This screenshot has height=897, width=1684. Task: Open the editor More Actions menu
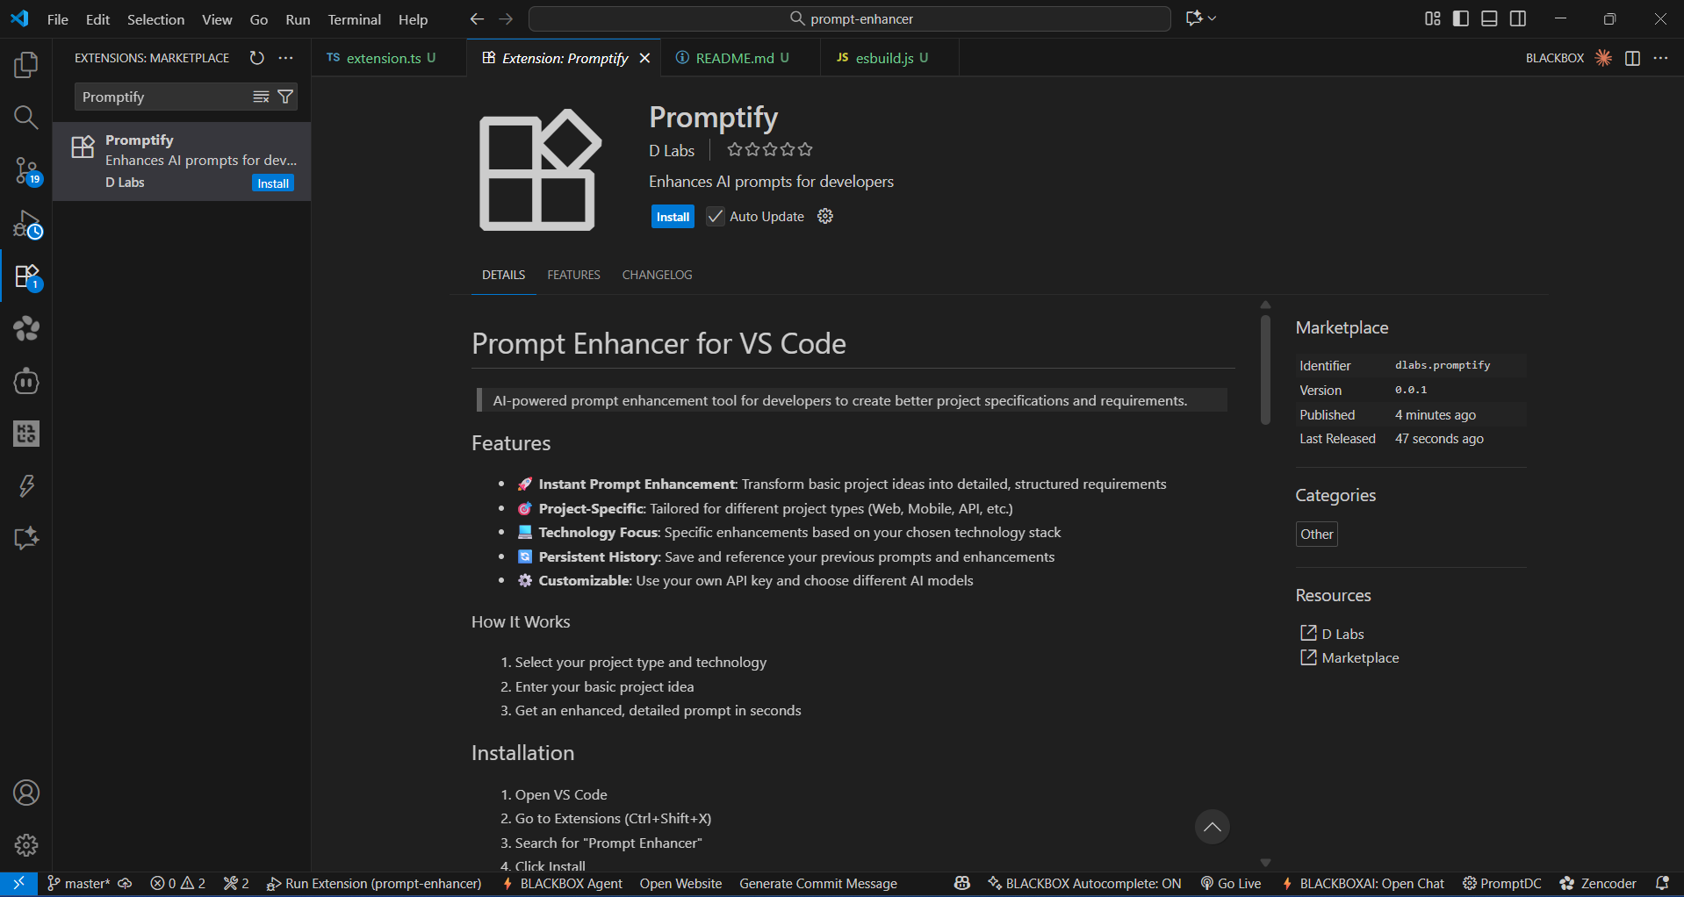[1661, 58]
